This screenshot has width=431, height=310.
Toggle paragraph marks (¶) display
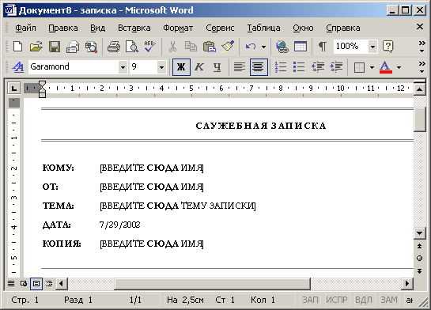[322, 47]
